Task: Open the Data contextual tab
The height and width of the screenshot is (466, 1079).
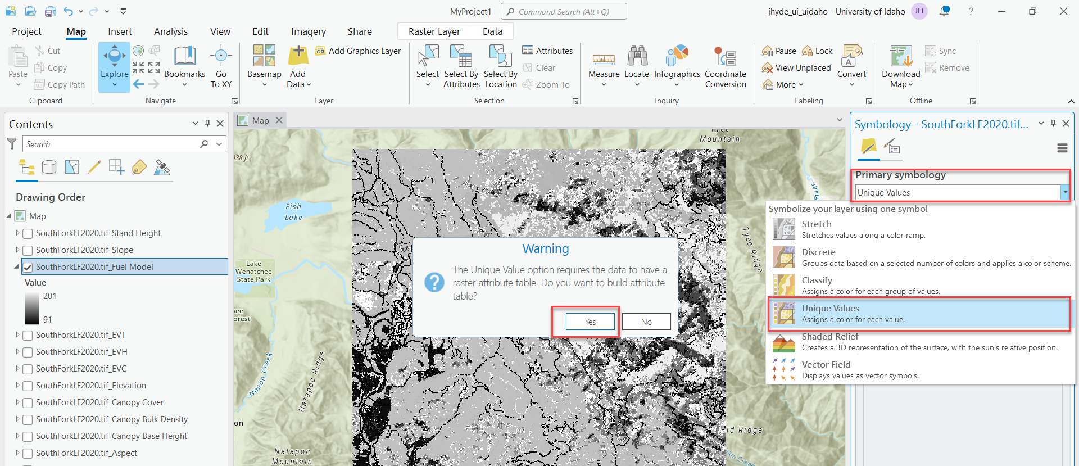Action: point(492,31)
